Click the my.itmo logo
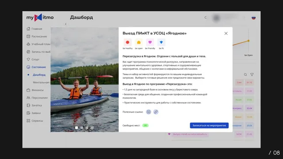The width and height of the screenshot is (283, 159). [x=40, y=18]
